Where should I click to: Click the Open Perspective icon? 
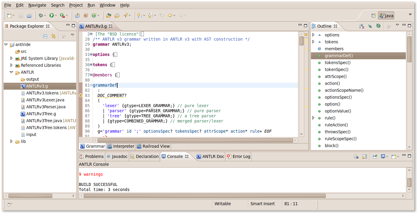pos(373,15)
